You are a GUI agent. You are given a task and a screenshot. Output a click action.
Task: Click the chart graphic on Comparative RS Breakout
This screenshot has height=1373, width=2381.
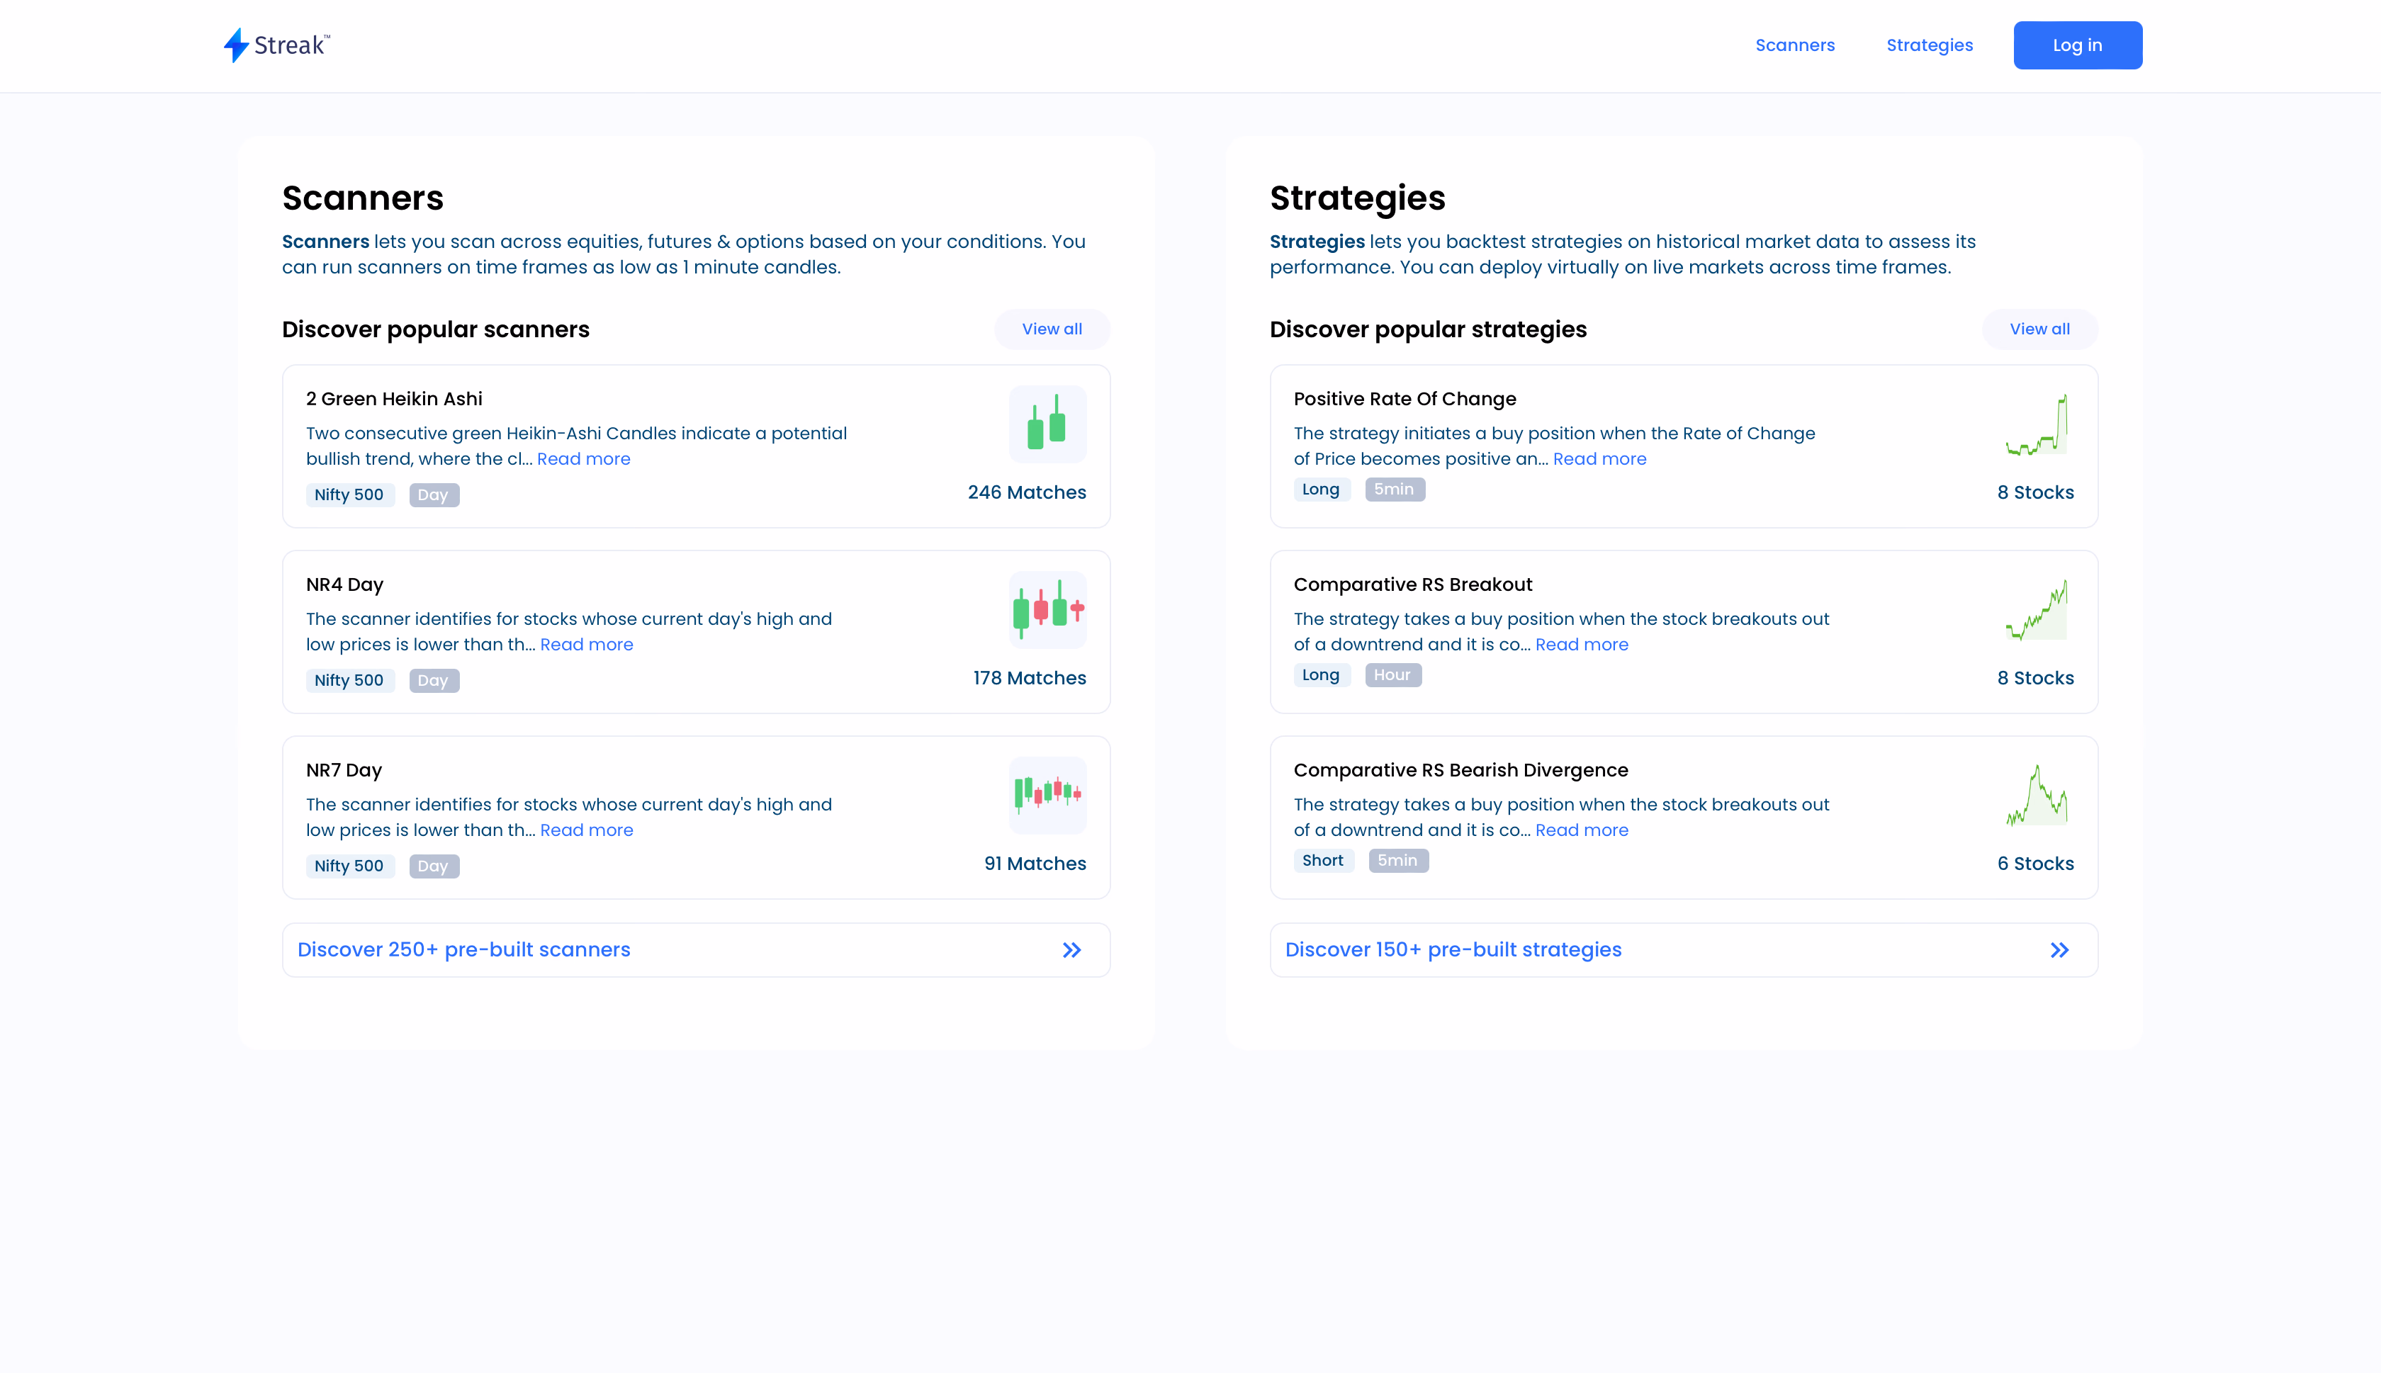click(x=2036, y=609)
